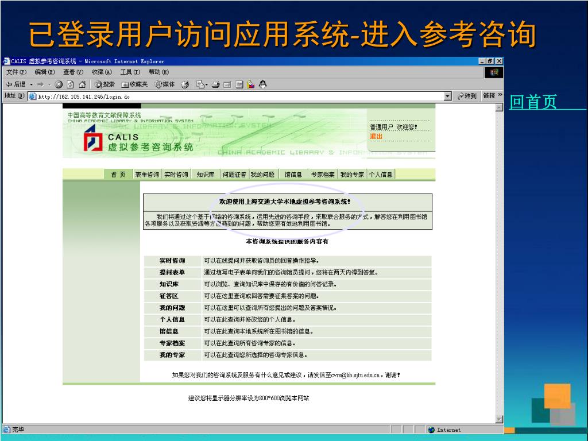
Task: Click the 链接 links toolbar label
Action: (x=489, y=96)
